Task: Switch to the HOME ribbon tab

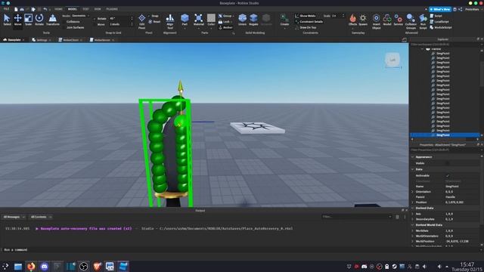Action: [58, 9]
